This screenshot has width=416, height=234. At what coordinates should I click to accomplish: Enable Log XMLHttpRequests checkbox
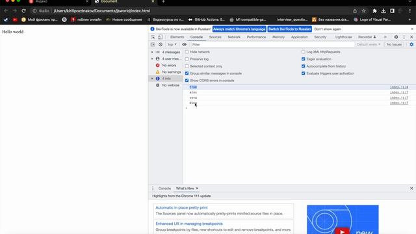pyautogui.click(x=304, y=52)
